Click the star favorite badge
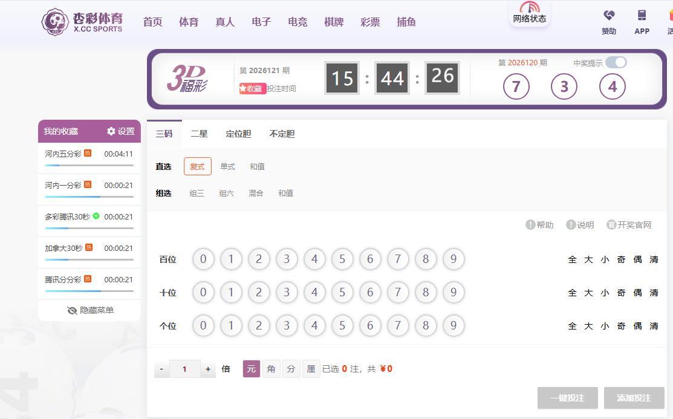The image size is (673, 419). coord(252,88)
